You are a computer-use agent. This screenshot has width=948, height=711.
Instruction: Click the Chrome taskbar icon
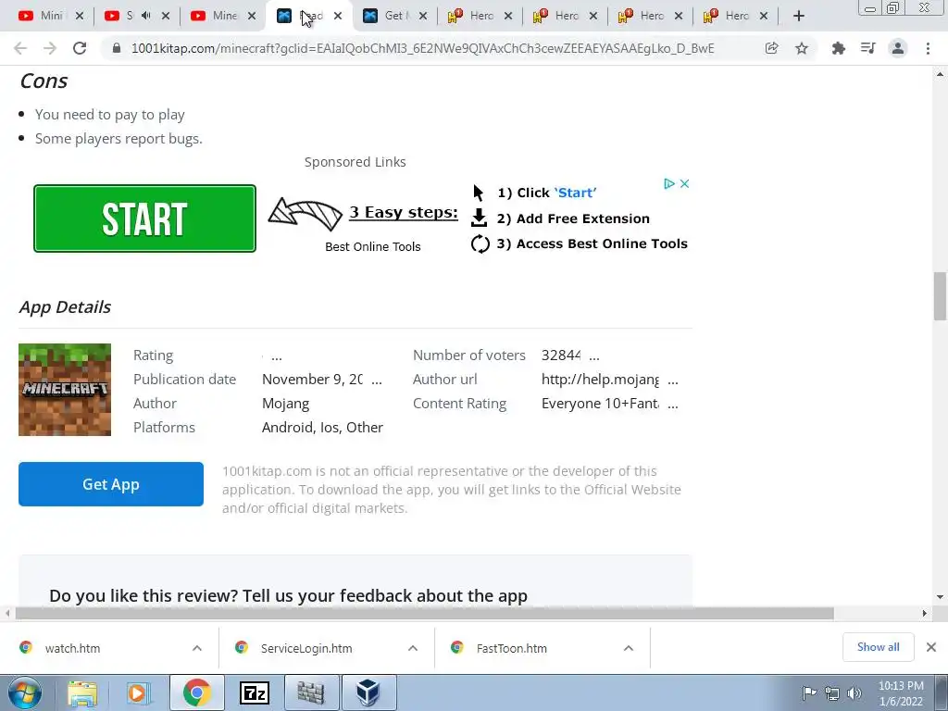pyautogui.click(x=196, y=692)
